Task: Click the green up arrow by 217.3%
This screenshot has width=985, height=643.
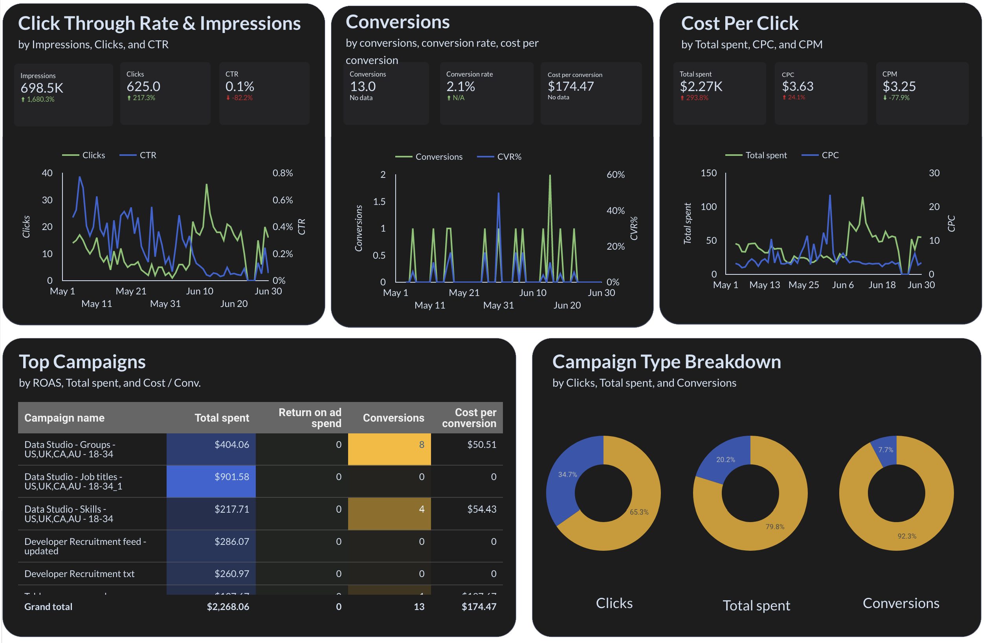Action: 129,98
